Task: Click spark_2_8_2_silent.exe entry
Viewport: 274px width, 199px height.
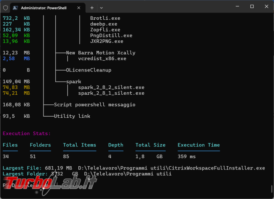Action: point(111,87)
